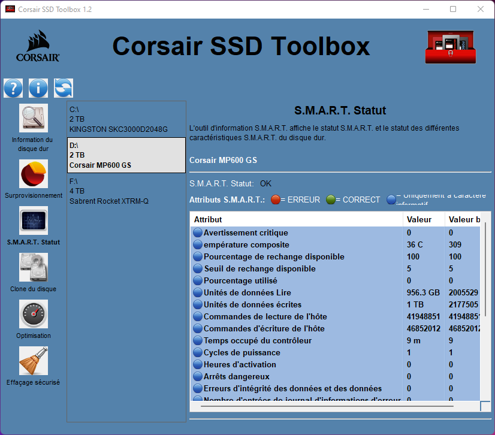Click the 36 C temperature value
The height and width of the screenshot is (435, 495).
[415, 244]
